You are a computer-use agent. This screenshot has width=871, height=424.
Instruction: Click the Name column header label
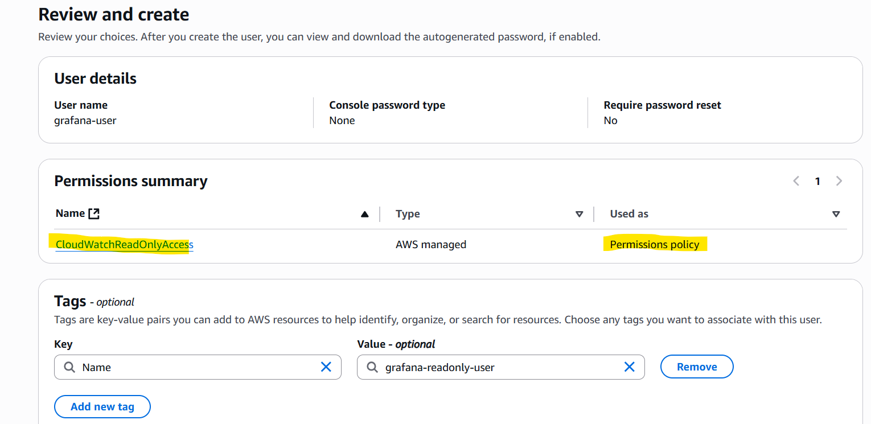(x=70, y=213)
